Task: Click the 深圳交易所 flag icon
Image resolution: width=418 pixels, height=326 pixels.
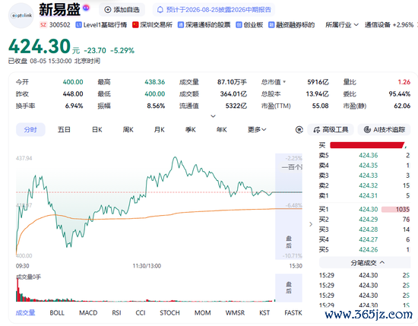Action: pos(135,25)
